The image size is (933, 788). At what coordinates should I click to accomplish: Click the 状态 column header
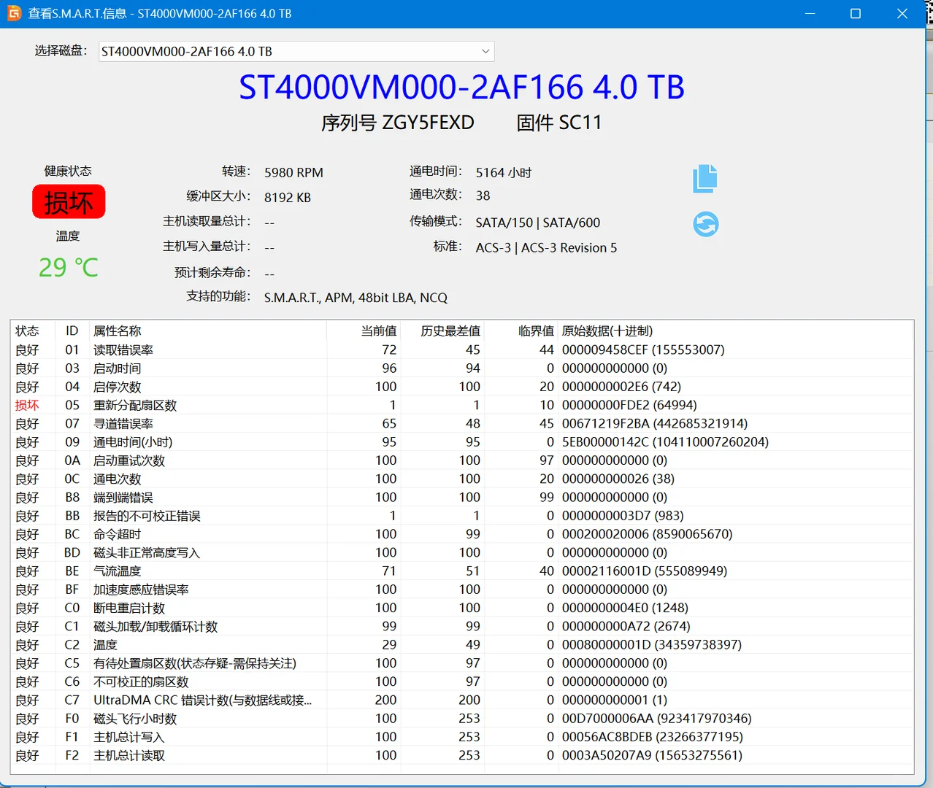pyautogui.click(x=27, y=331)
